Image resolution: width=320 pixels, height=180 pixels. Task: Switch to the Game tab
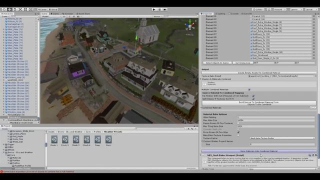55,13
